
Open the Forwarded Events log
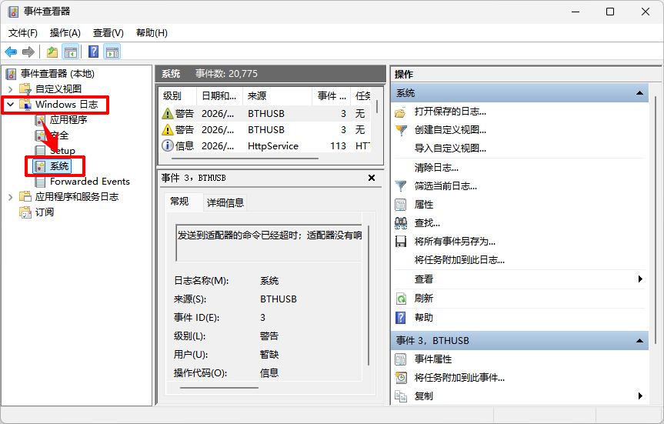pyautogui.click(x=89, y=182)
